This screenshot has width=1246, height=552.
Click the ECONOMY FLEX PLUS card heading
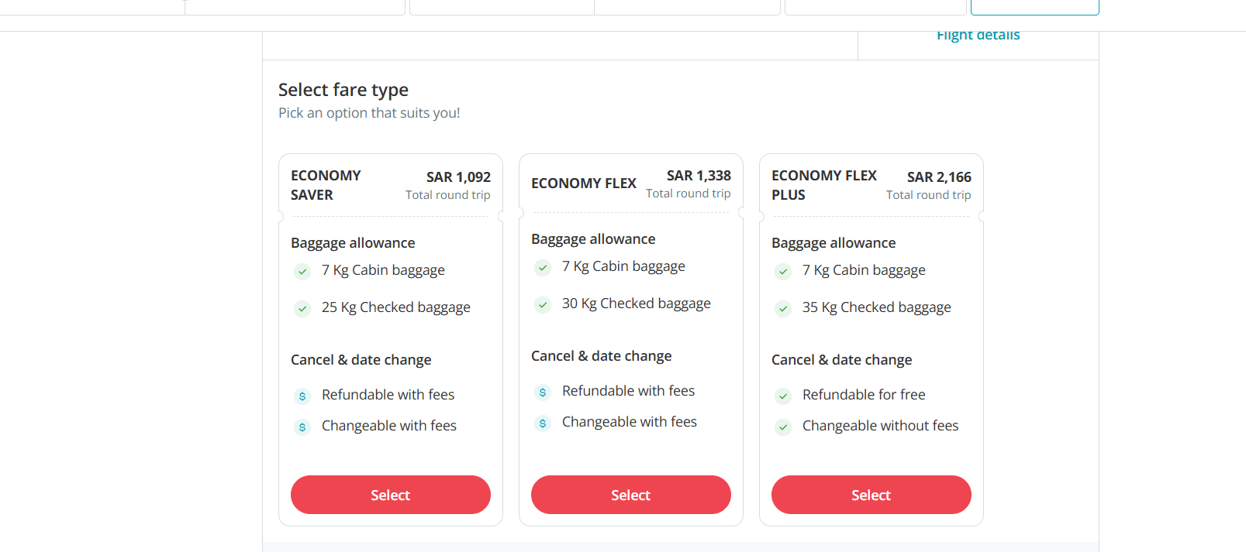tap(823, 185)
